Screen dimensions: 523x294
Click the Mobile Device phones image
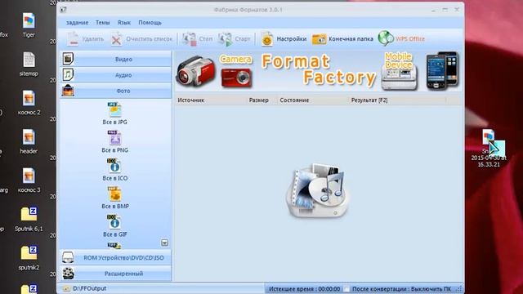(x=442, y=71)
